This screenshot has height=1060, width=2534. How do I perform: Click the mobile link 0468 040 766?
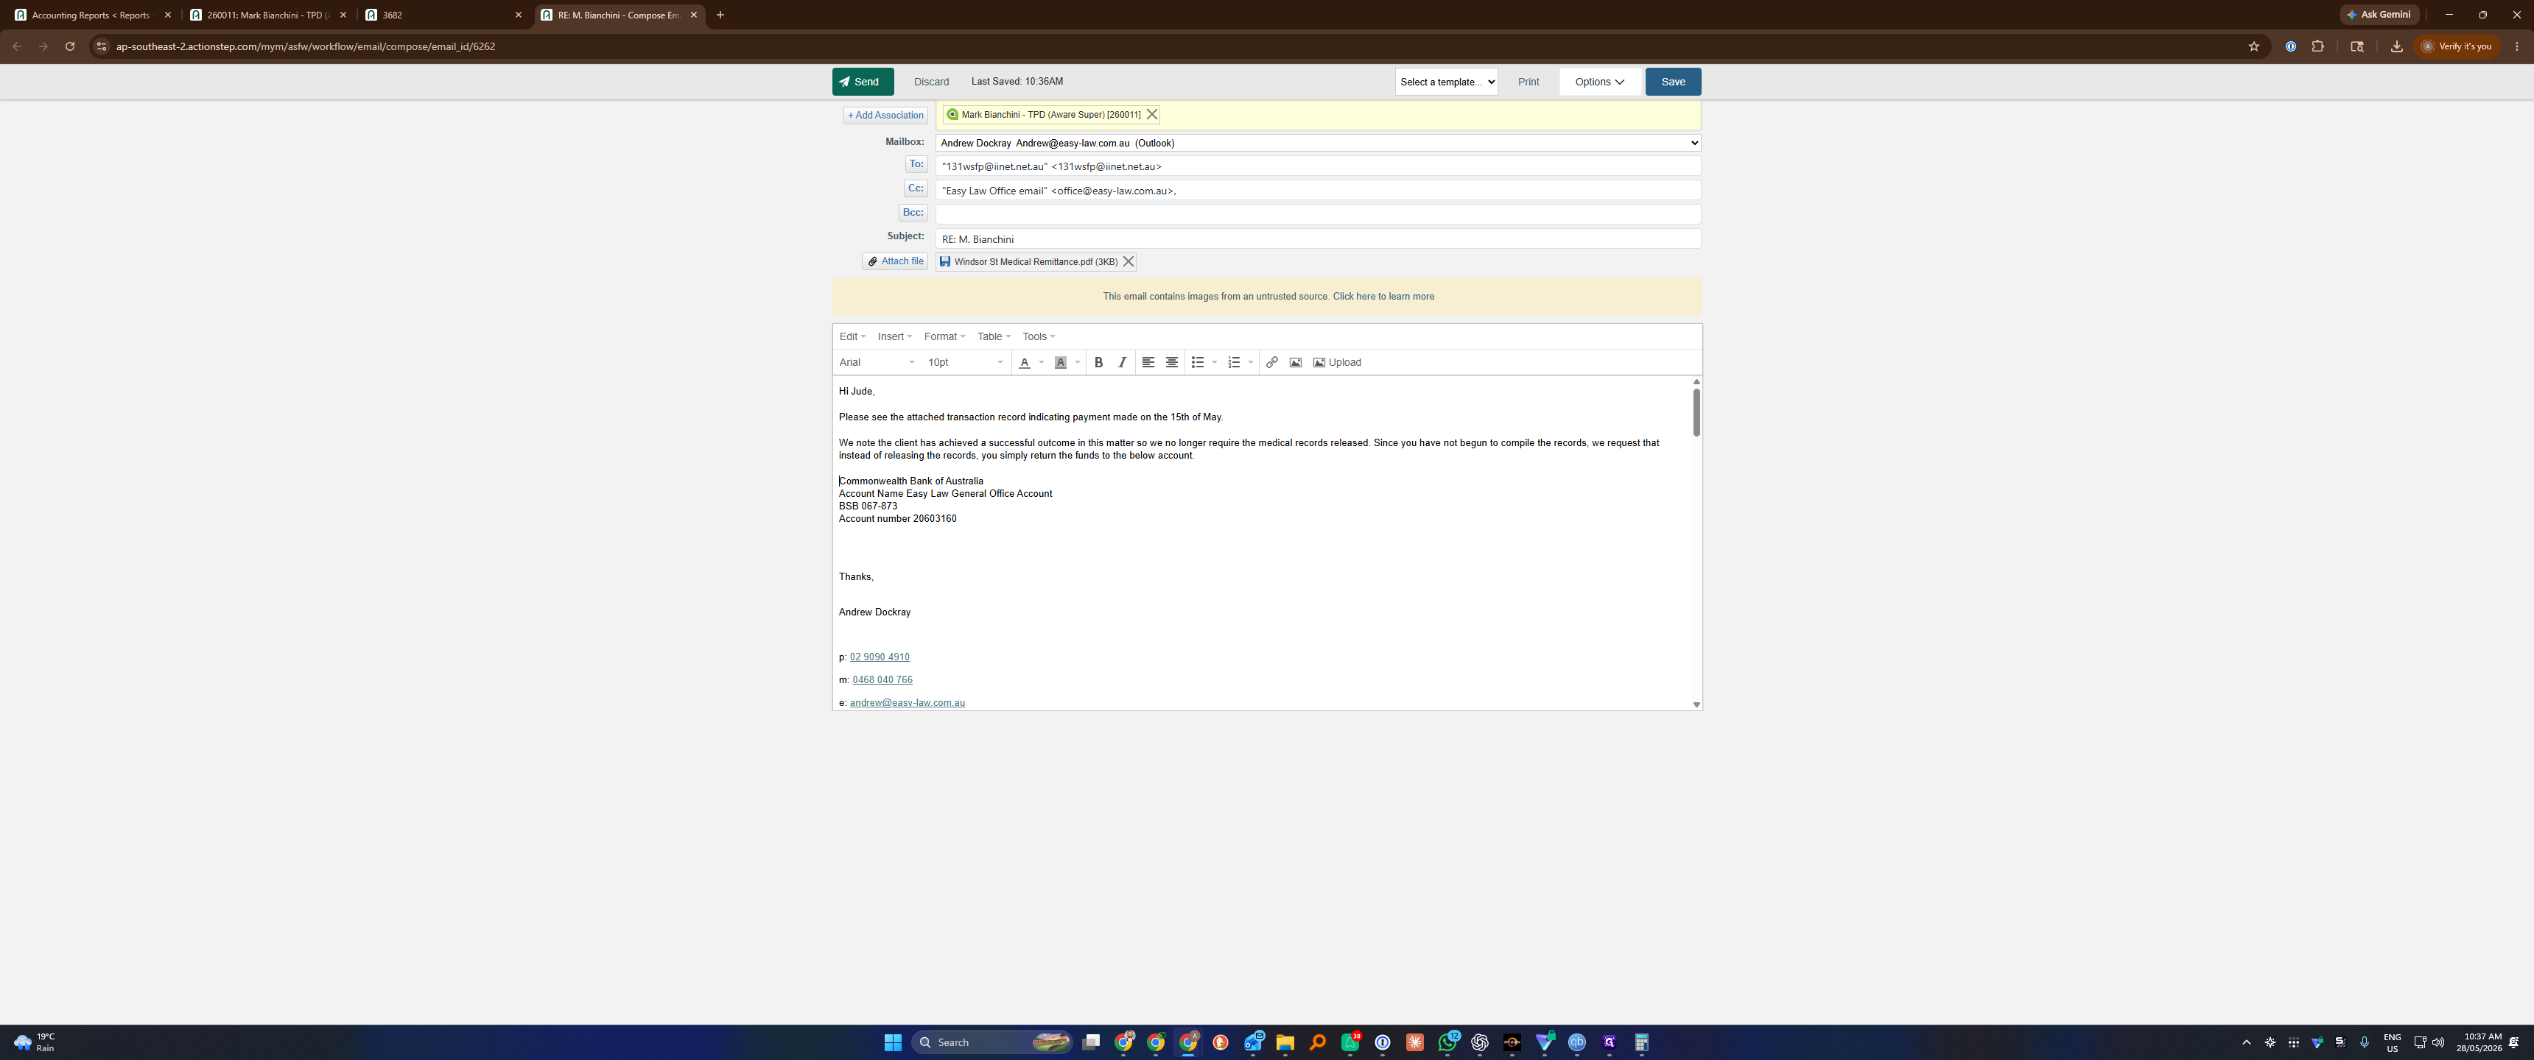[882, 679]
